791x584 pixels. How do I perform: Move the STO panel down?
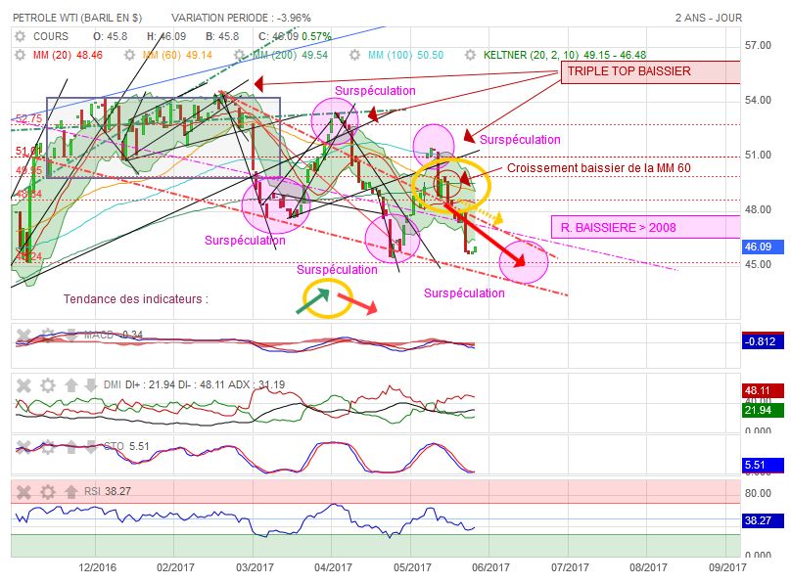click(90, 447)
